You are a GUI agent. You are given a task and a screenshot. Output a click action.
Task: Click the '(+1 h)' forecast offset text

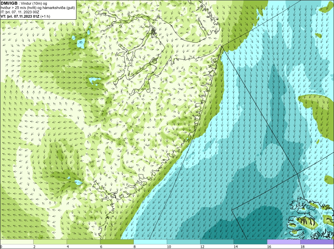click(x=45, y=16)
